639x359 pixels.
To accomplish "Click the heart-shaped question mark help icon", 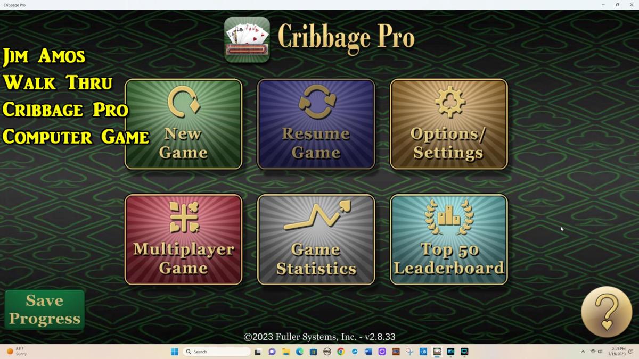I will point(606,312).
